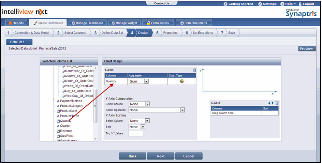
Task: Switch to Create Dashboard tab
Action: point(48,23)
